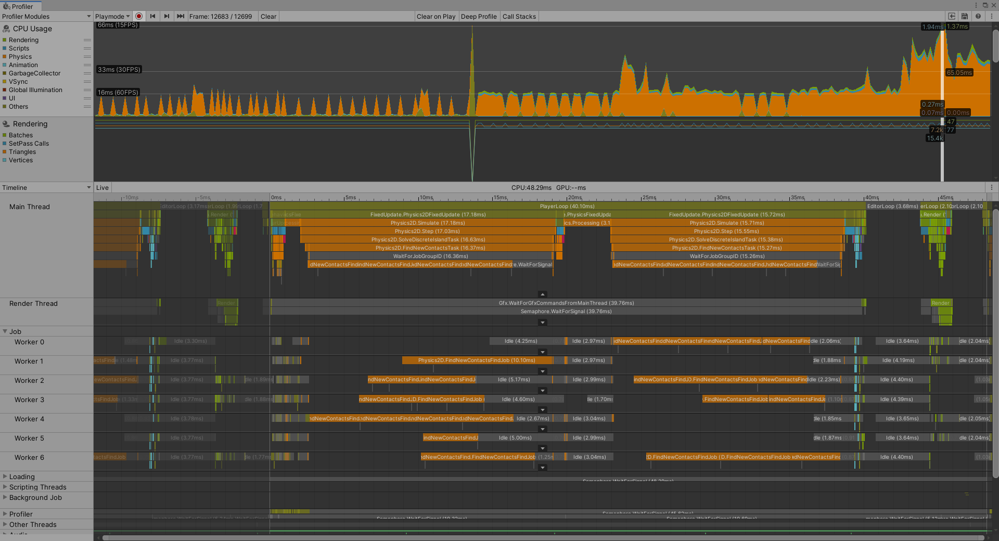Expand the Background Job group
Screen dimensions: 999x541
pos(5,497)
